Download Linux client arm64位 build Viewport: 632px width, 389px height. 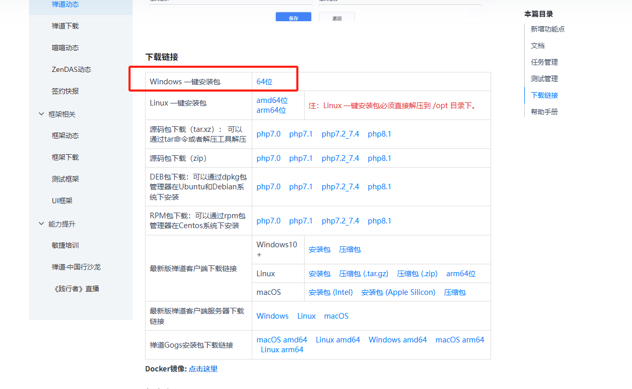click(461, 274)
